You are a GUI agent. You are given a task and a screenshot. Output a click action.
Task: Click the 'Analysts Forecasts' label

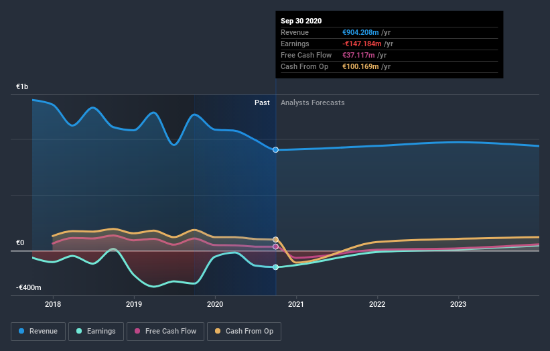[313, 102]
